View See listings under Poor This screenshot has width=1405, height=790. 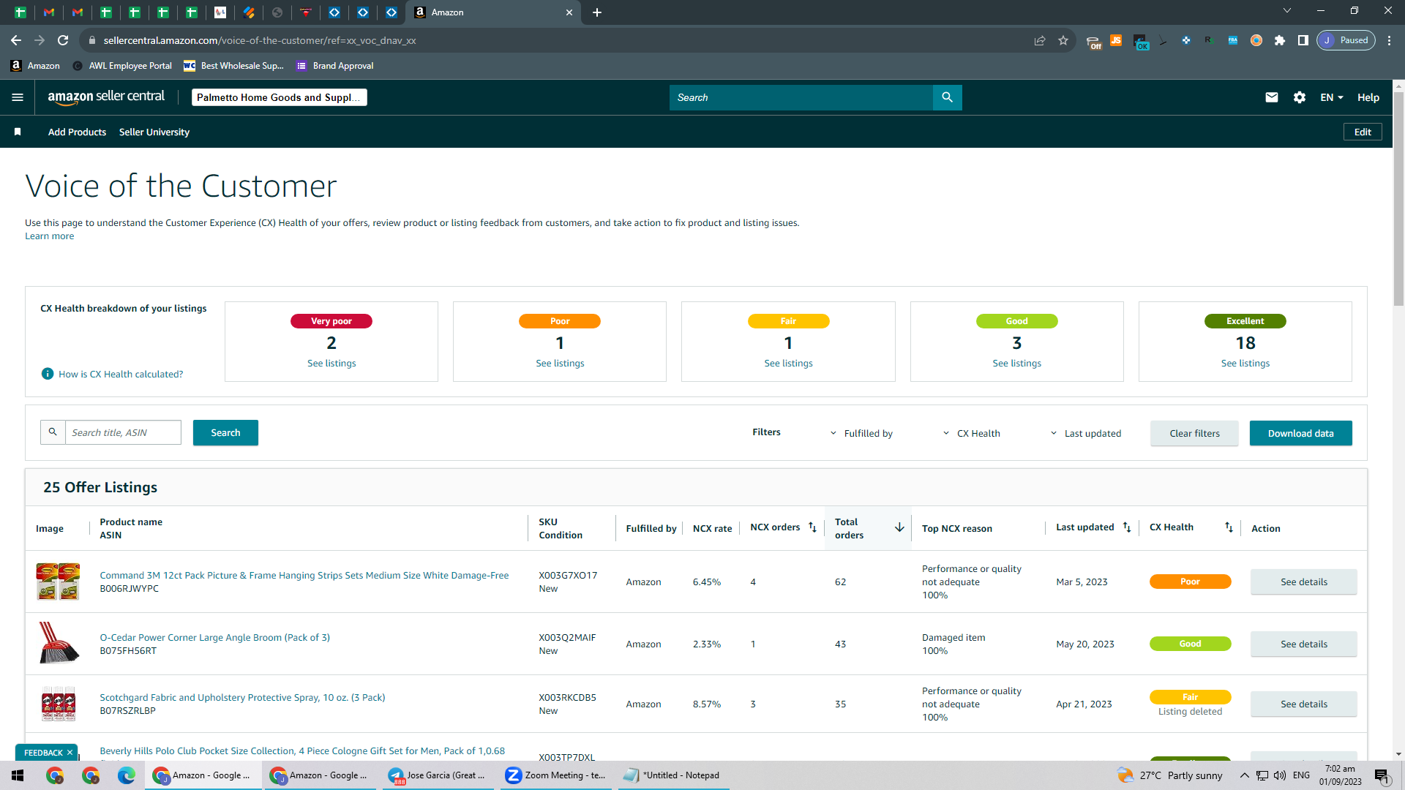(560, 364)
